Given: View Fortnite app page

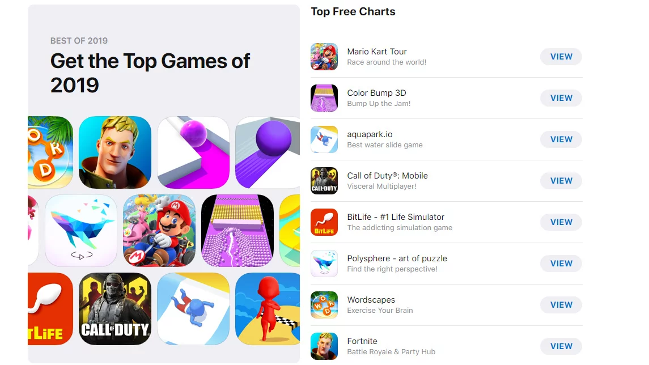Looking at the screenshot, I should 561,346.
